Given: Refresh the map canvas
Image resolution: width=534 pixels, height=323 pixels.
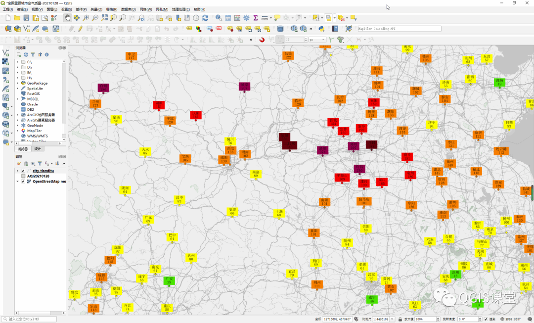Looking at the screenshot, I should point(205,18).
